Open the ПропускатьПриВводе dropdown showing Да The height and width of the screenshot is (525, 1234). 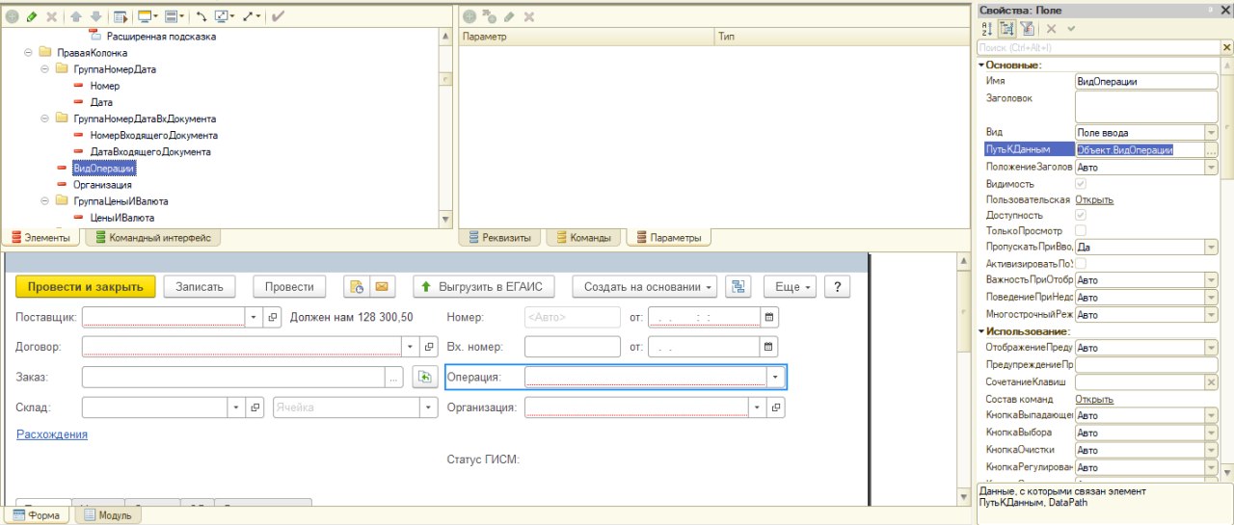(x=1211, y=247)
